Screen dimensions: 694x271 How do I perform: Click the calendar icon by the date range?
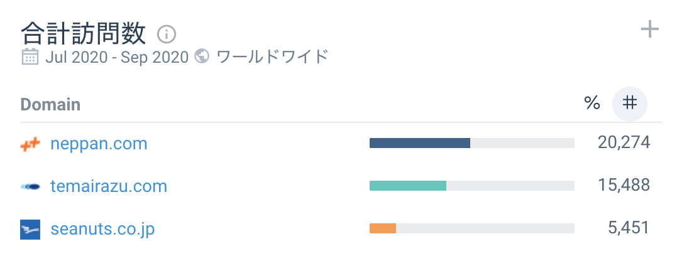coord(30,56)
